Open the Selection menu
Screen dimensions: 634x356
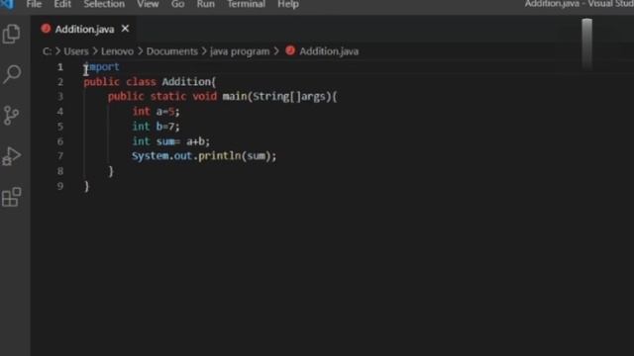(x=104, y=4)
